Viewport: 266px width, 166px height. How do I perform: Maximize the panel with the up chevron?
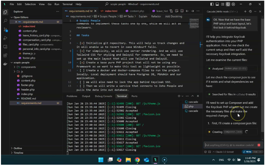point(193,96)
